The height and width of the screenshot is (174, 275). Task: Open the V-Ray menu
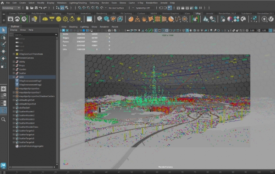140,3
